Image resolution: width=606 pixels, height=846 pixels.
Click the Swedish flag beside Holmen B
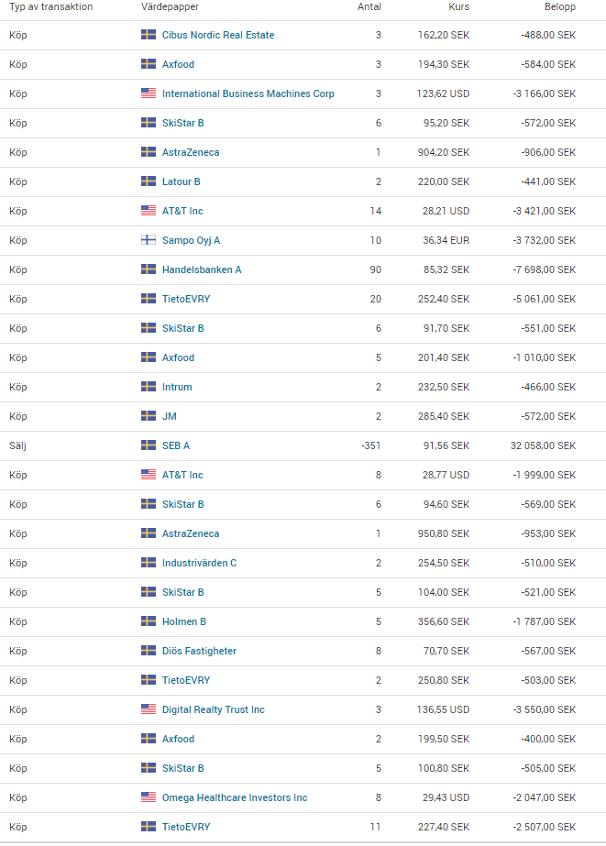tap(149, 621)
